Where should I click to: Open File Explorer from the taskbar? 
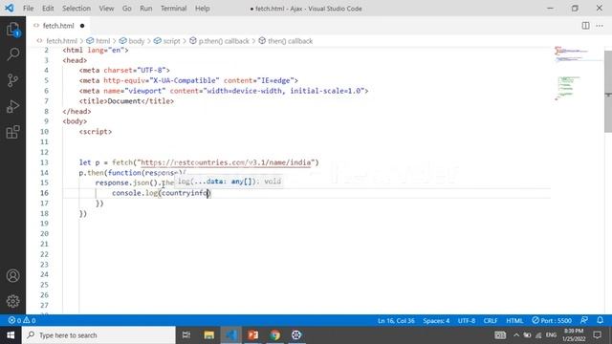tap(208, 335)
